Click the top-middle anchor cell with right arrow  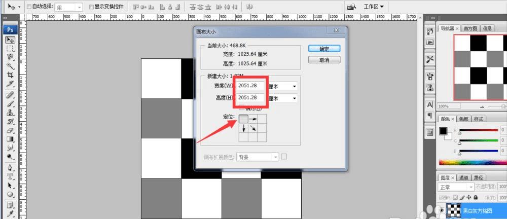[x=253, y=119]
